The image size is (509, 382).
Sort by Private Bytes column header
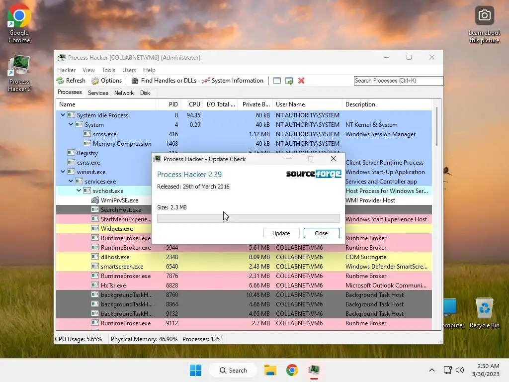tap(255, 104)
